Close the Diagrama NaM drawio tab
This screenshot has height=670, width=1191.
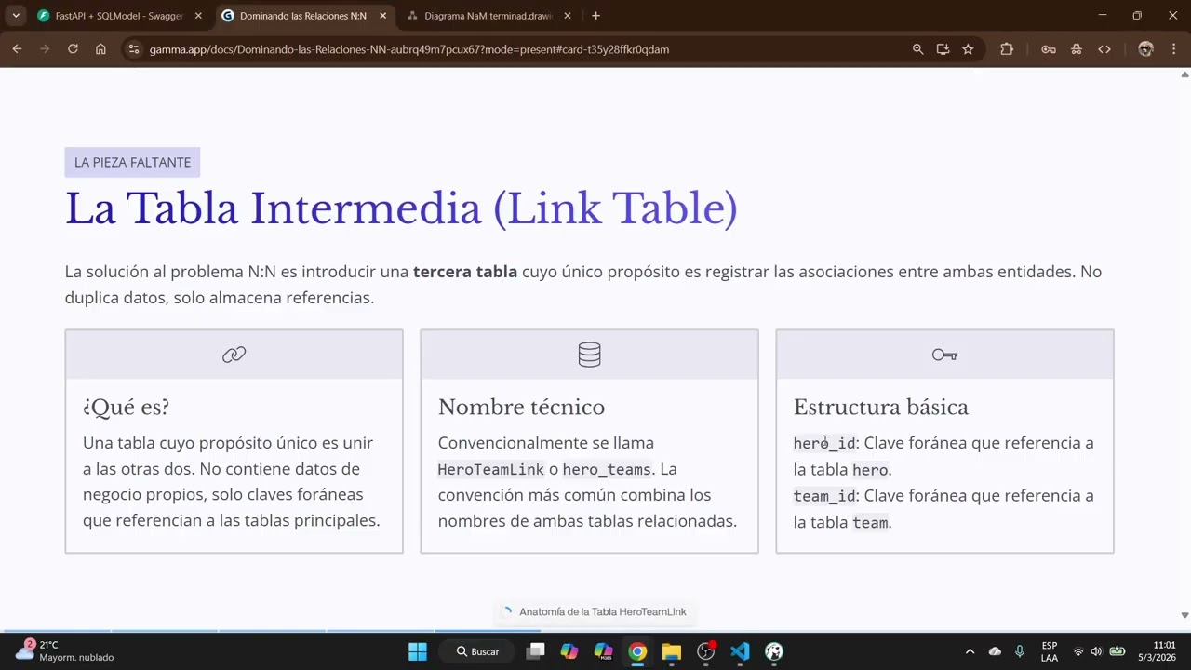[x=568, y=16]
